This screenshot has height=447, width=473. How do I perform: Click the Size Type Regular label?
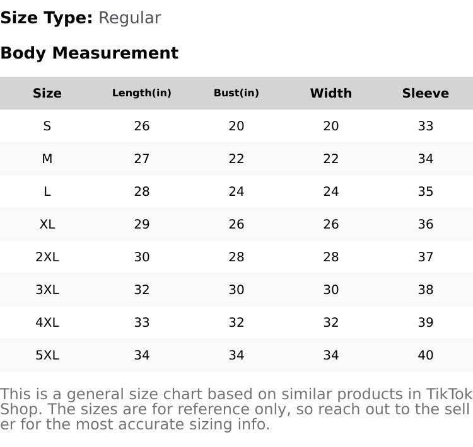coord(81,18)
